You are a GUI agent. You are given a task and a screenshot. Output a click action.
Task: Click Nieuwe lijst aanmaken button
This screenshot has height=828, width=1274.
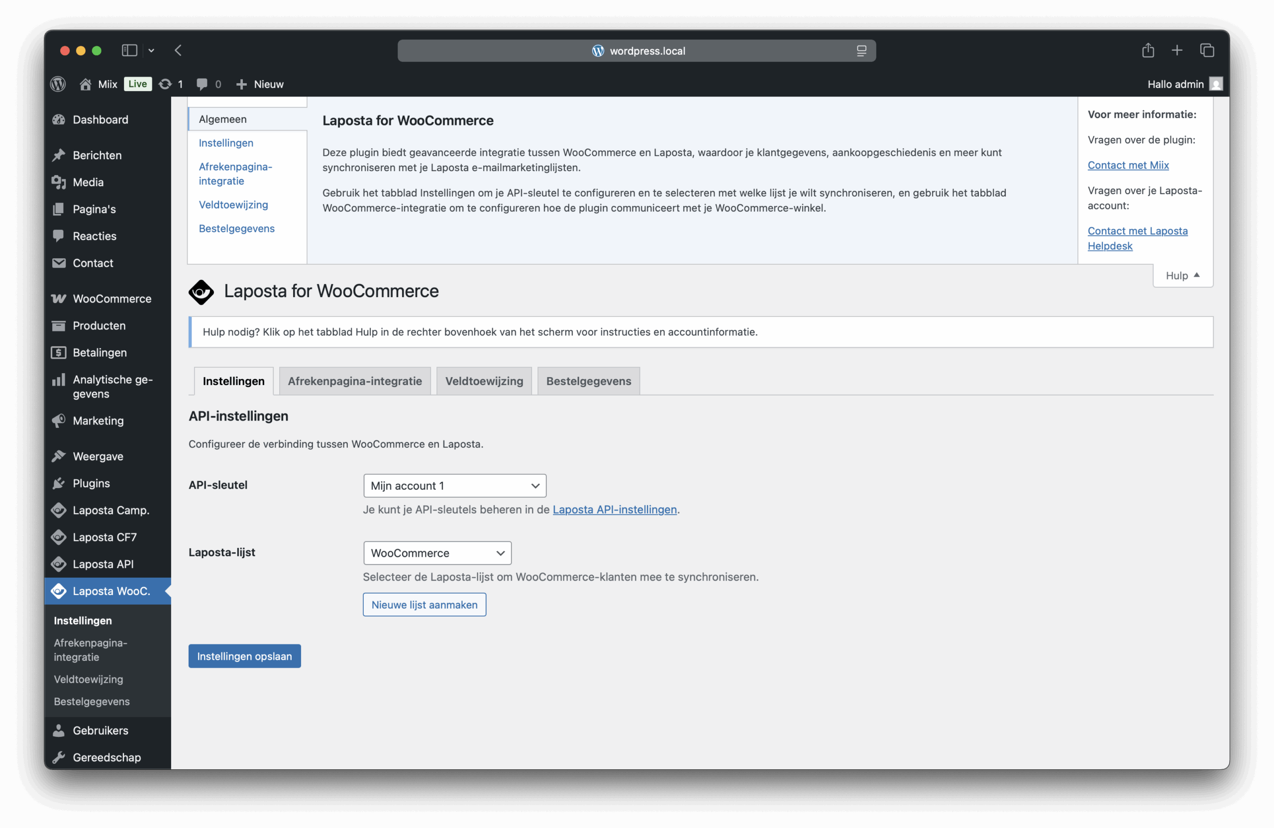coord(425,604)
